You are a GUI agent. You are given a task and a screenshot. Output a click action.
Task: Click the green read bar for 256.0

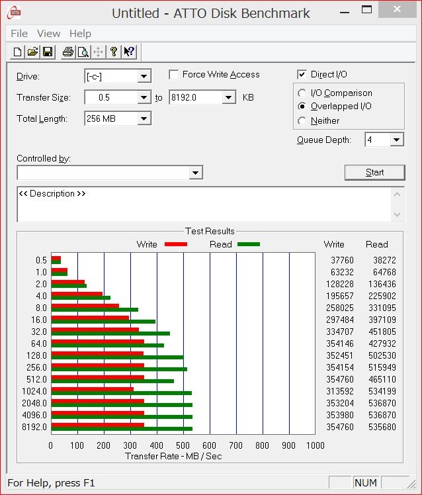click(x=119, y=369)
